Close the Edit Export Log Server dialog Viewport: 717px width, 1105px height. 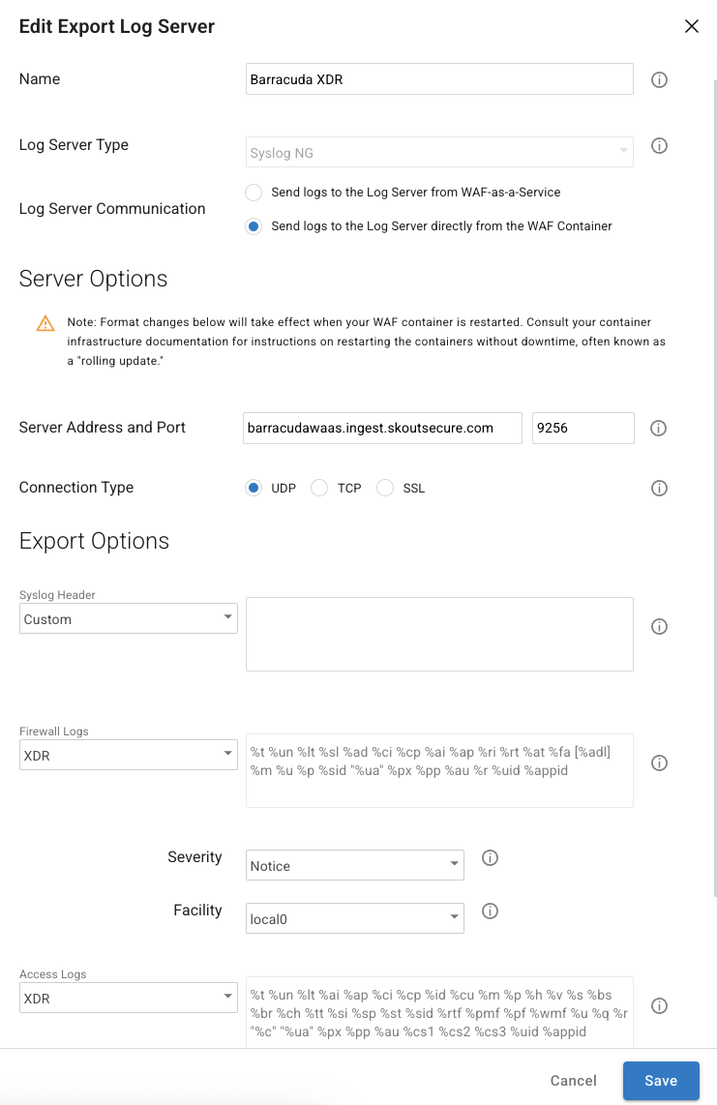pos(692,26)
